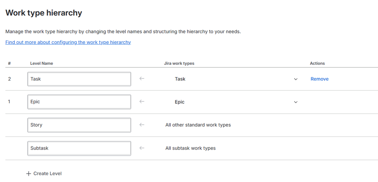The image size is (378, 182).
Task: Click the plus icon for Create Level
Action: pos(28,174)
